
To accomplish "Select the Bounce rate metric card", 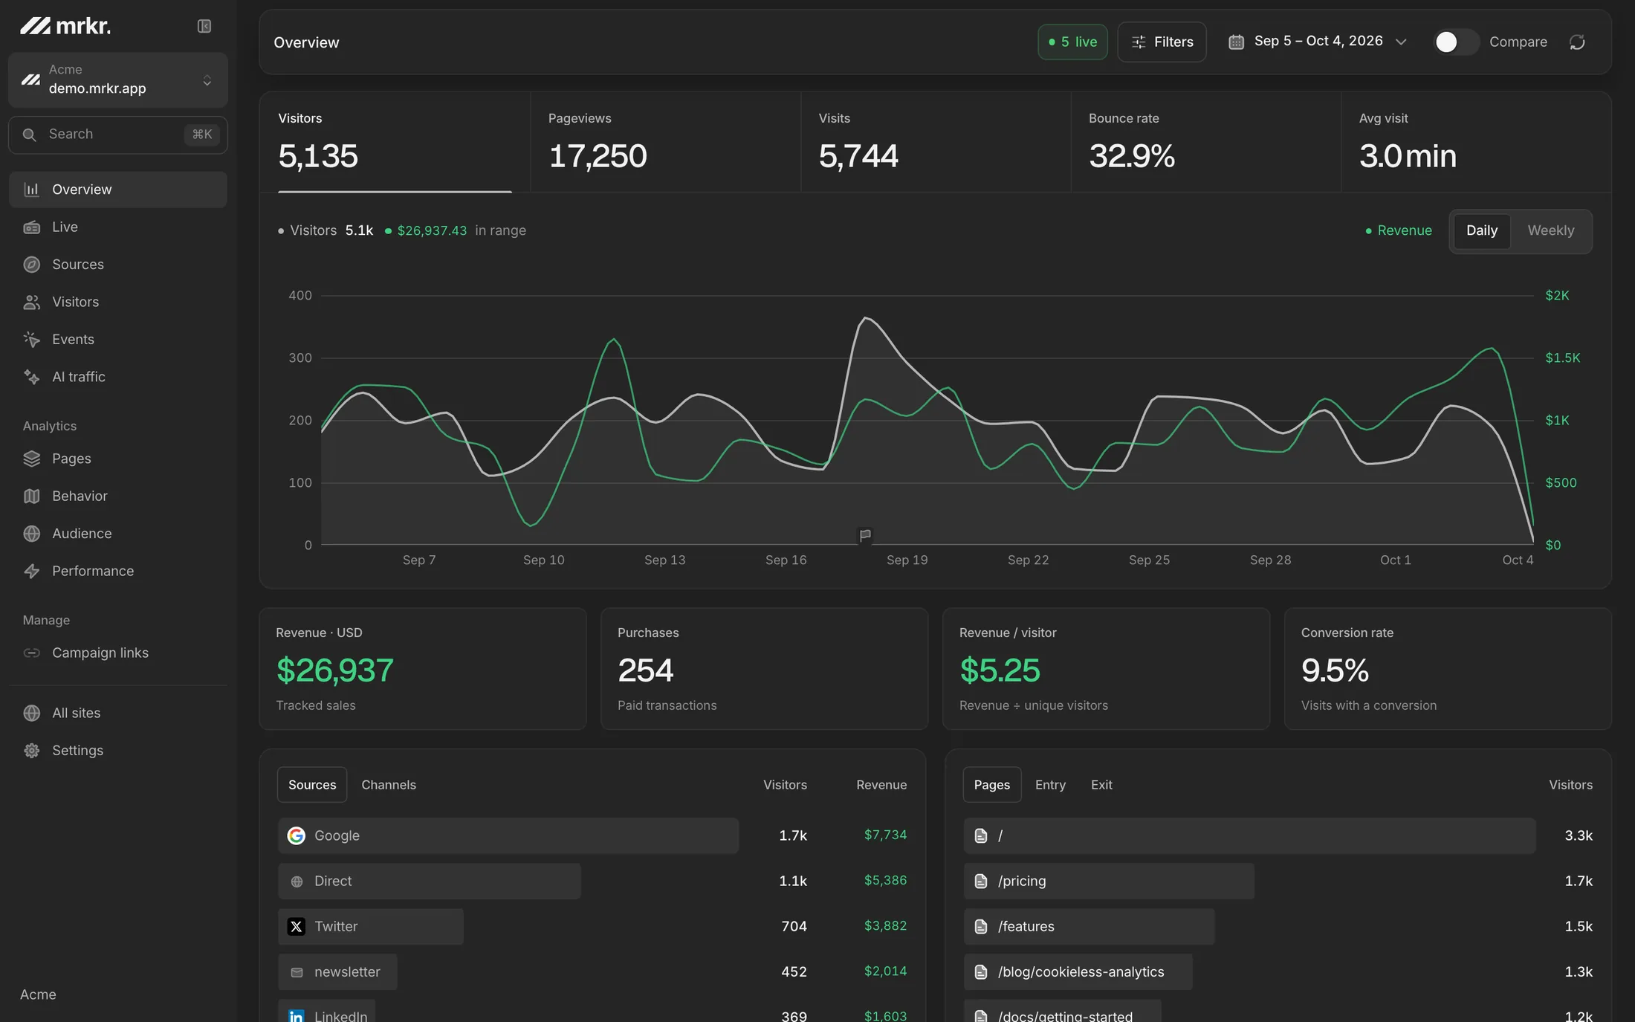I will [x=1206, y=142].
